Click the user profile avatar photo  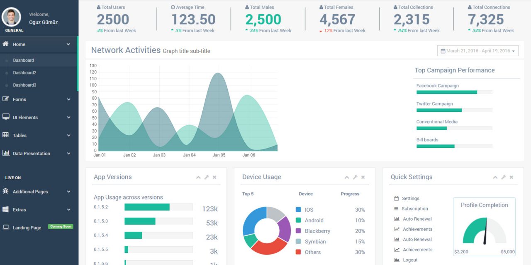click(12, 17)
